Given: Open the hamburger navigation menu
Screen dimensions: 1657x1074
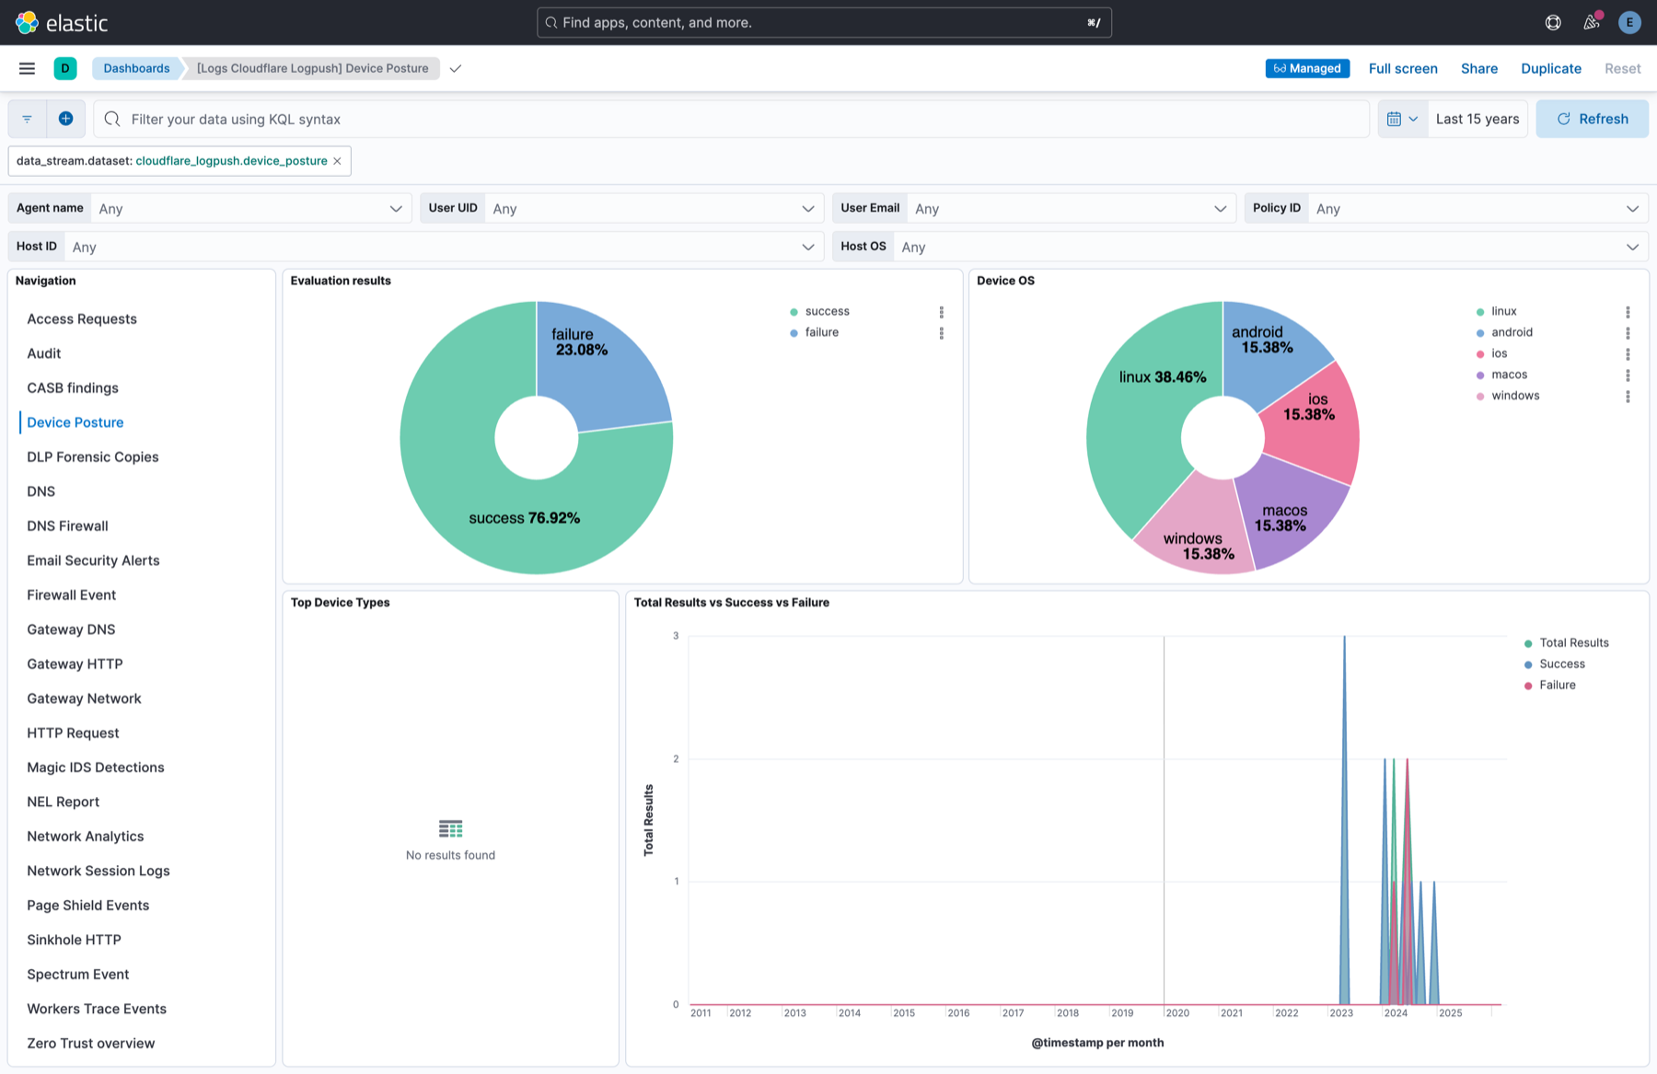Looking at the screenshot, I should [27, 68].
